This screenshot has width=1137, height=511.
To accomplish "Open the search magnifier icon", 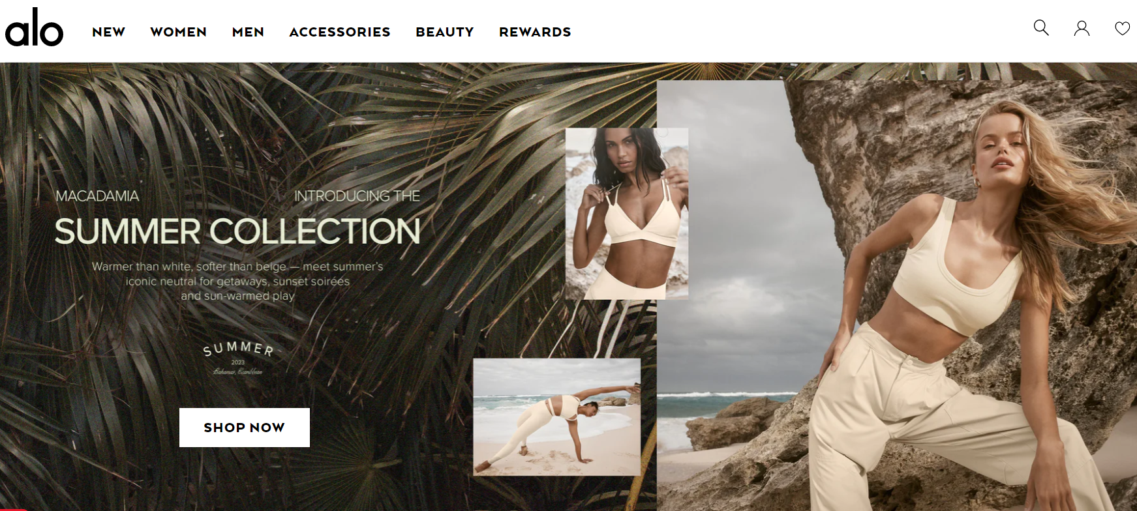I will pyautogui.click(x=1041, y=28).
